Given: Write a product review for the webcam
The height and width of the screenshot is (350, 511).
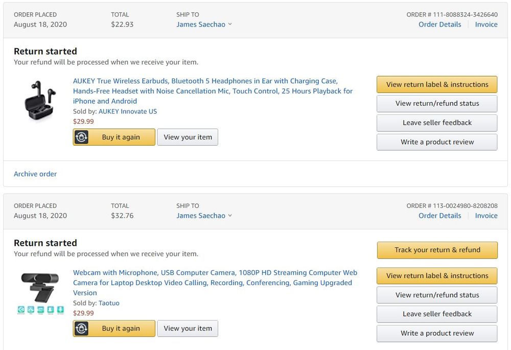Looking at the screenshot, I should (437, 333).
